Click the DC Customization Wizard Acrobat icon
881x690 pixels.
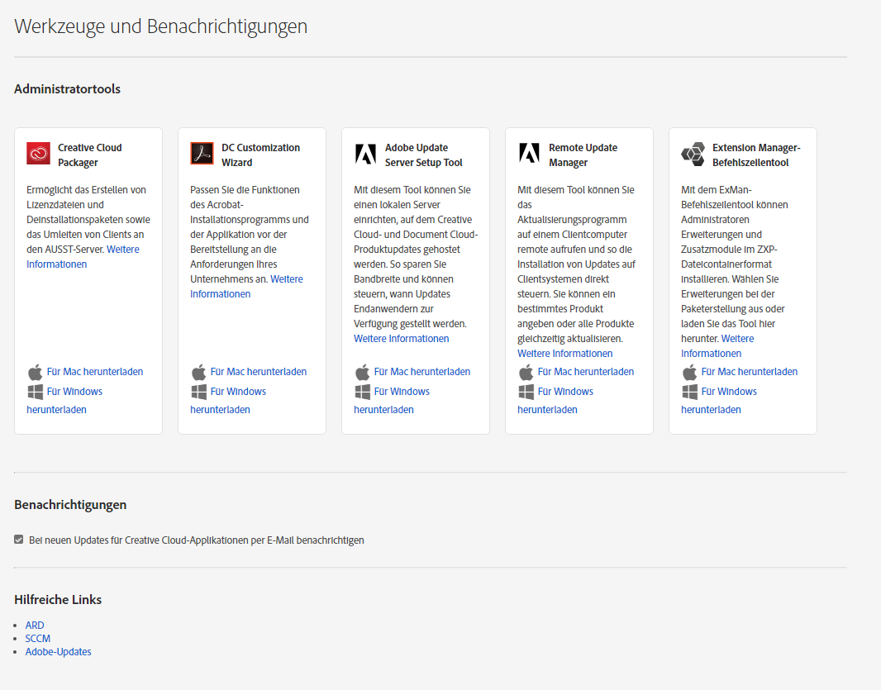(202, 154)
